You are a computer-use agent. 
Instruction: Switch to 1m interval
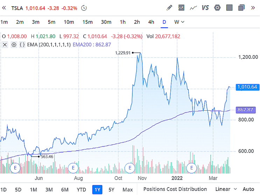(4, 22)
